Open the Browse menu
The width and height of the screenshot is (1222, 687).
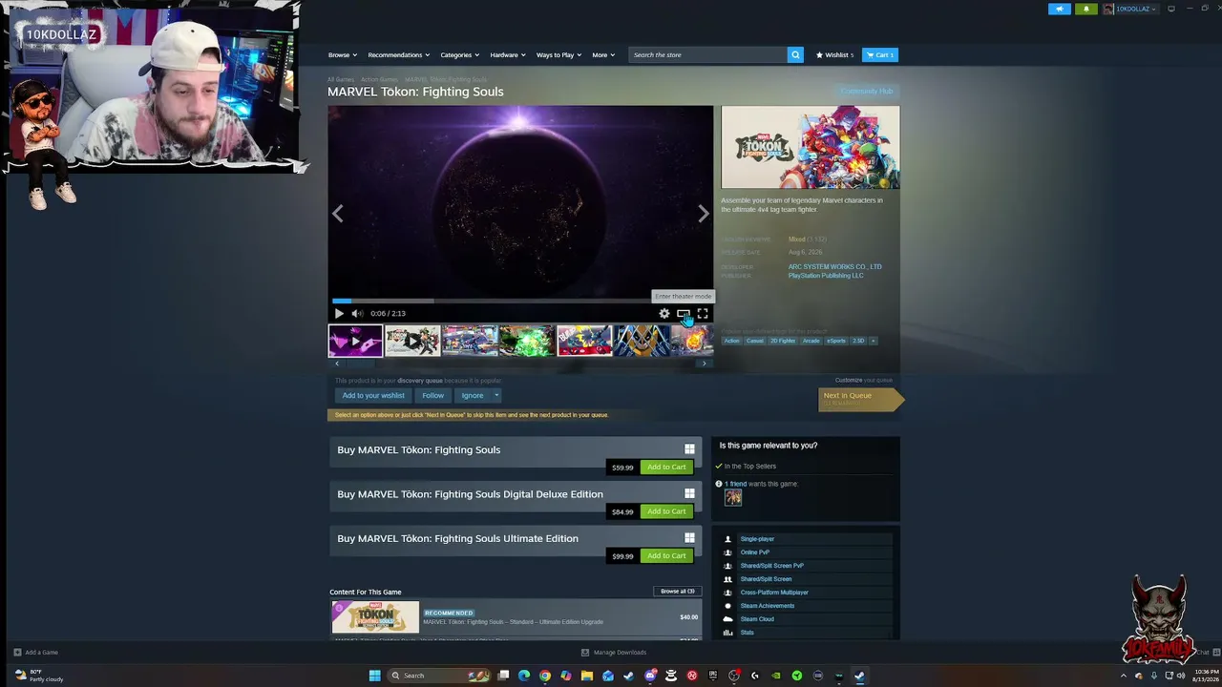click(343, 54)
